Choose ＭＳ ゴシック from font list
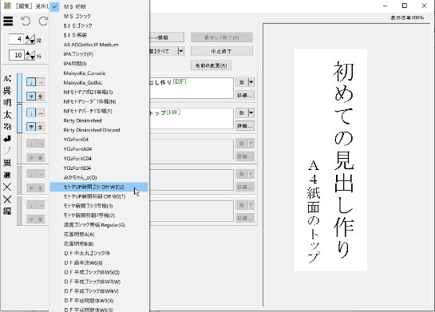 (x=99, y=16)
